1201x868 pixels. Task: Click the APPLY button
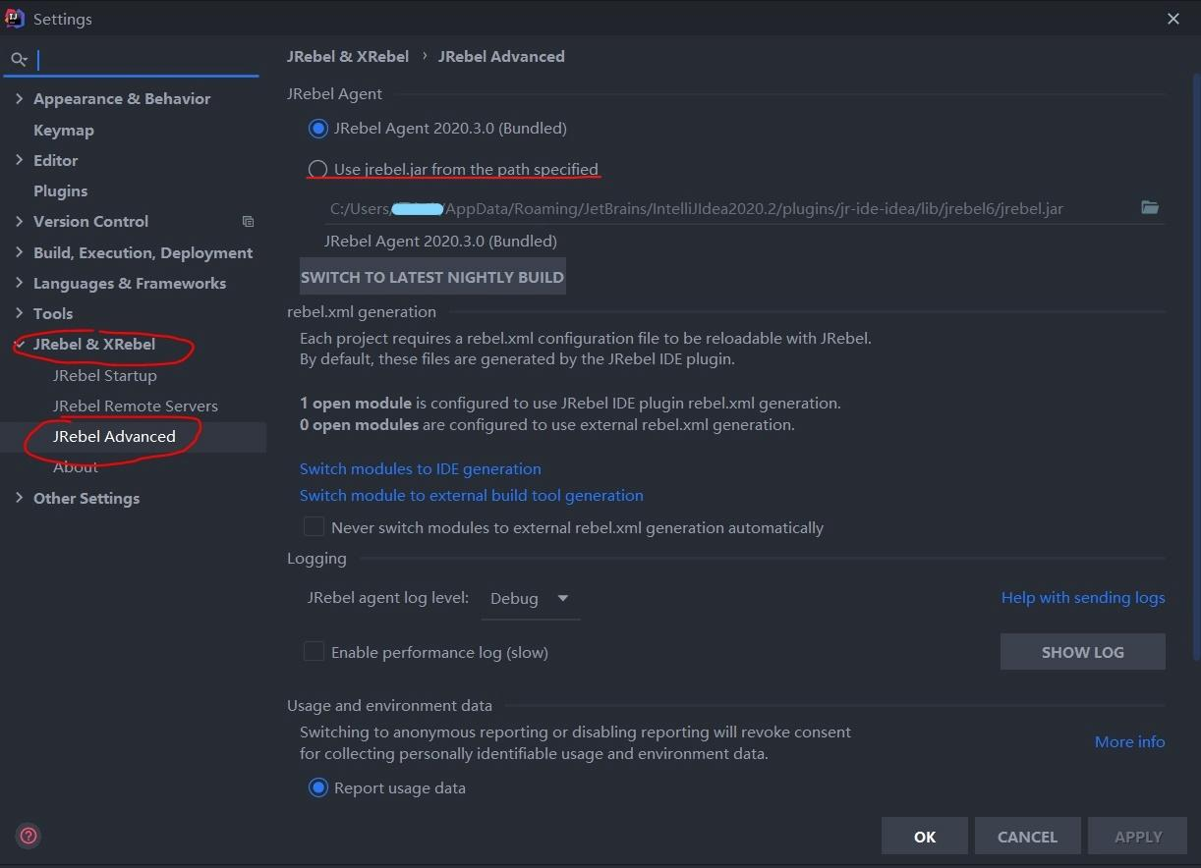point(1139,837)
